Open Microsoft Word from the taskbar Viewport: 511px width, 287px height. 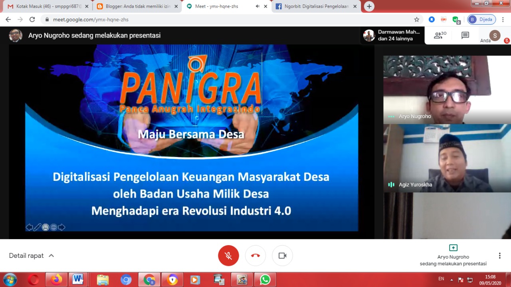(x=78, y=279)
